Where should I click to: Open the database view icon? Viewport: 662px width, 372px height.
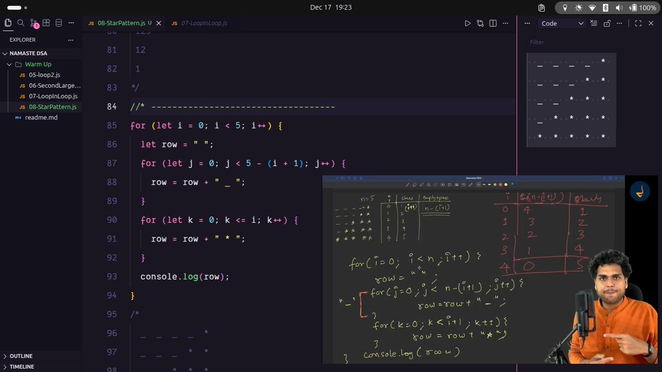[x=58, y=23]
